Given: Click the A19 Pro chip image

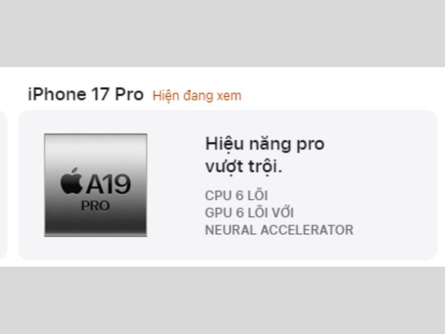Looking at the screenshot, I should coord(96,185).
